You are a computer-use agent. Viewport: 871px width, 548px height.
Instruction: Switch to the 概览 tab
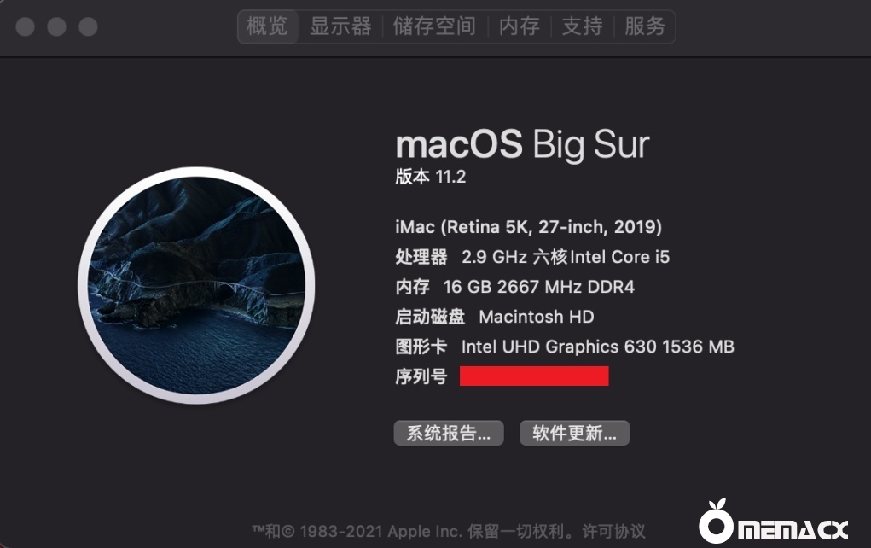[x=268, y=26]
